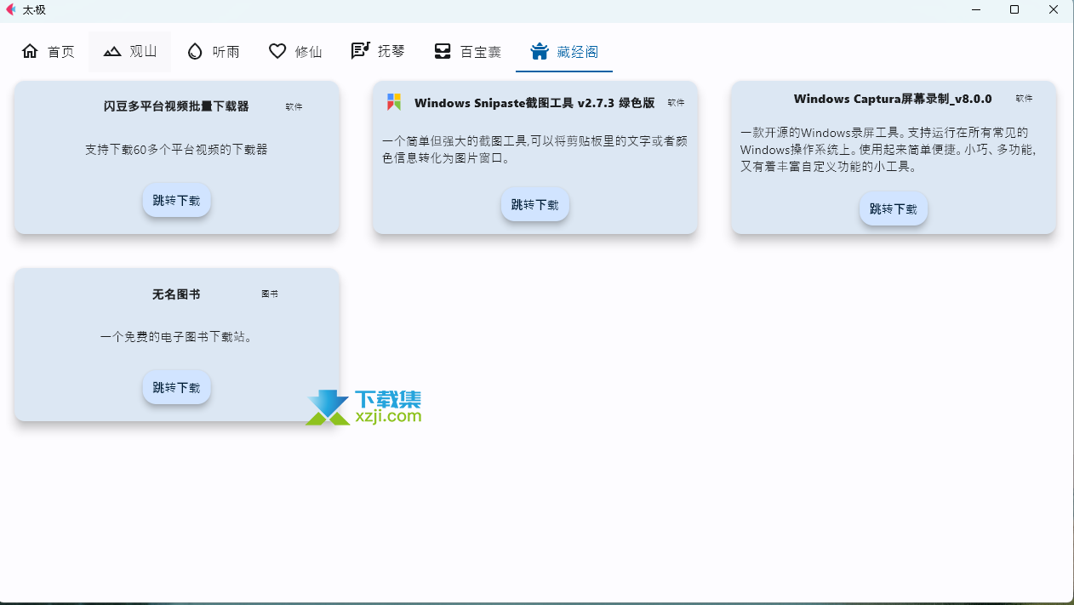Click the Windows Captura屏幕录制_v8.0.0 title

(x=893, y=99)
